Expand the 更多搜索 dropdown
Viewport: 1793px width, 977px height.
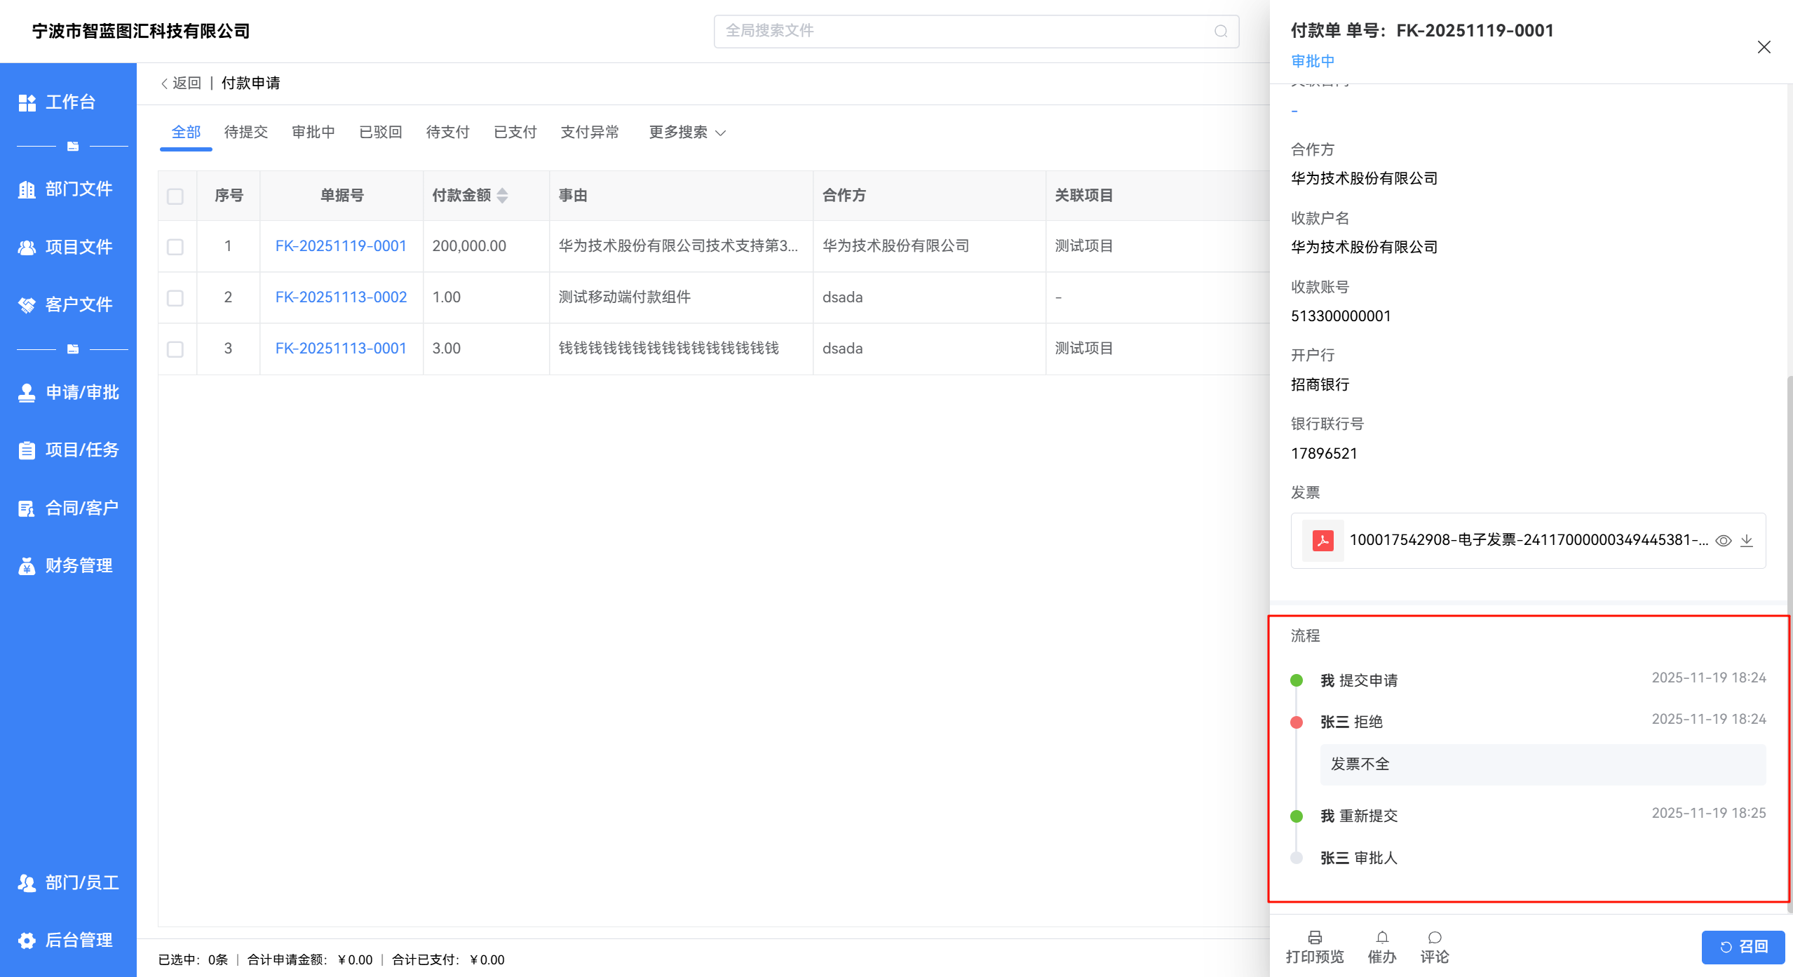[687, 133]
